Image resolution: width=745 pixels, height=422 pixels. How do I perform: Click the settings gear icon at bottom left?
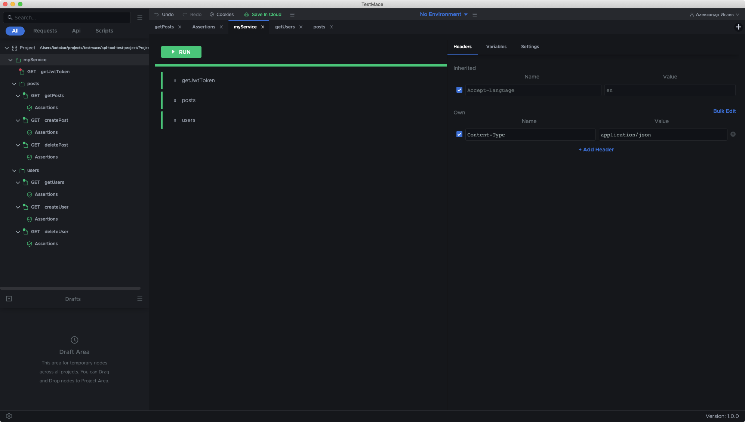pyautogui.click(x=9, y=416)
